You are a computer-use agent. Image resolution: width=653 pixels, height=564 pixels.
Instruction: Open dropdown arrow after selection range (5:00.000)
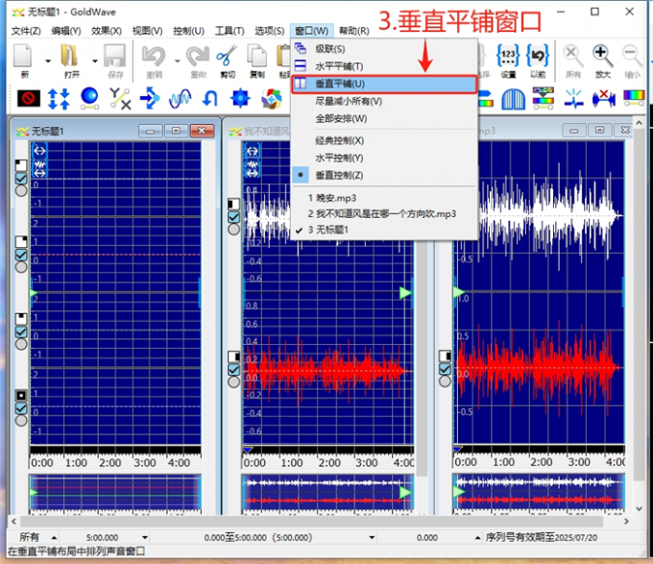click(372, 538)
